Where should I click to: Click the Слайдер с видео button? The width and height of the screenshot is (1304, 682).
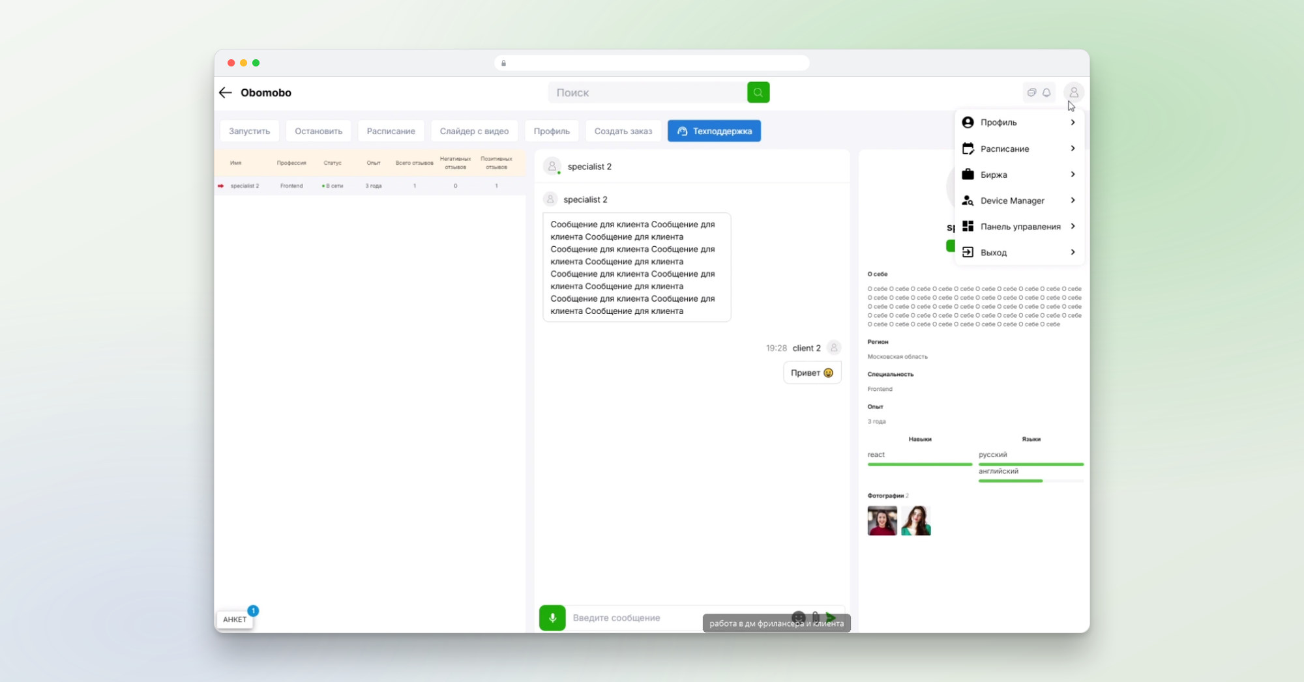(x=474, y=131)
